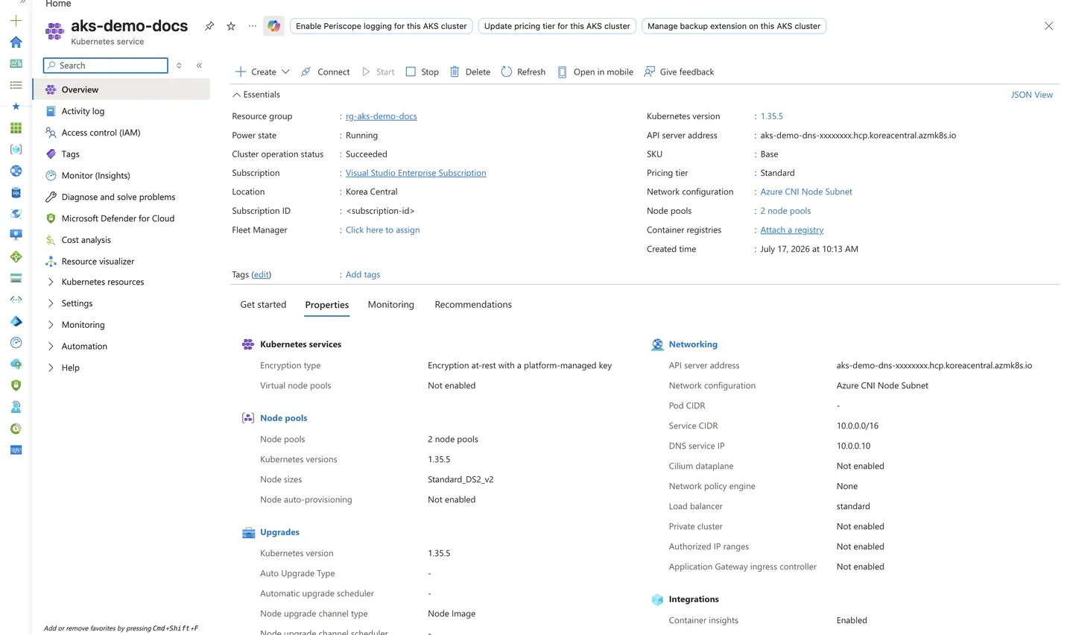Click the Attach a registry link
This screenshot has height=635, width=1073.
click(792, 230)
